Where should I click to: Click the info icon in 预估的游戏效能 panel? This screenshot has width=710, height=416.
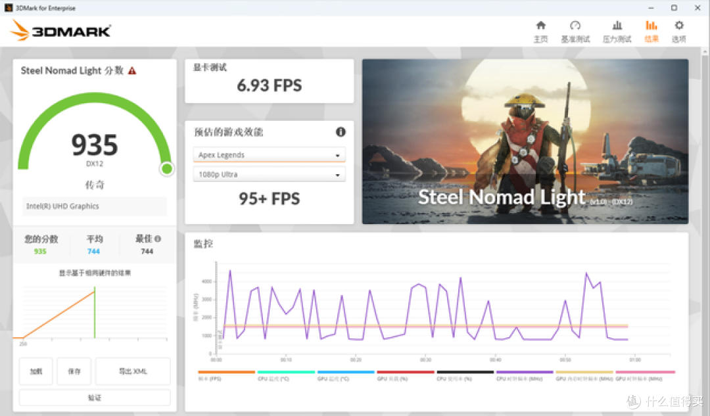tap(341, 131)
